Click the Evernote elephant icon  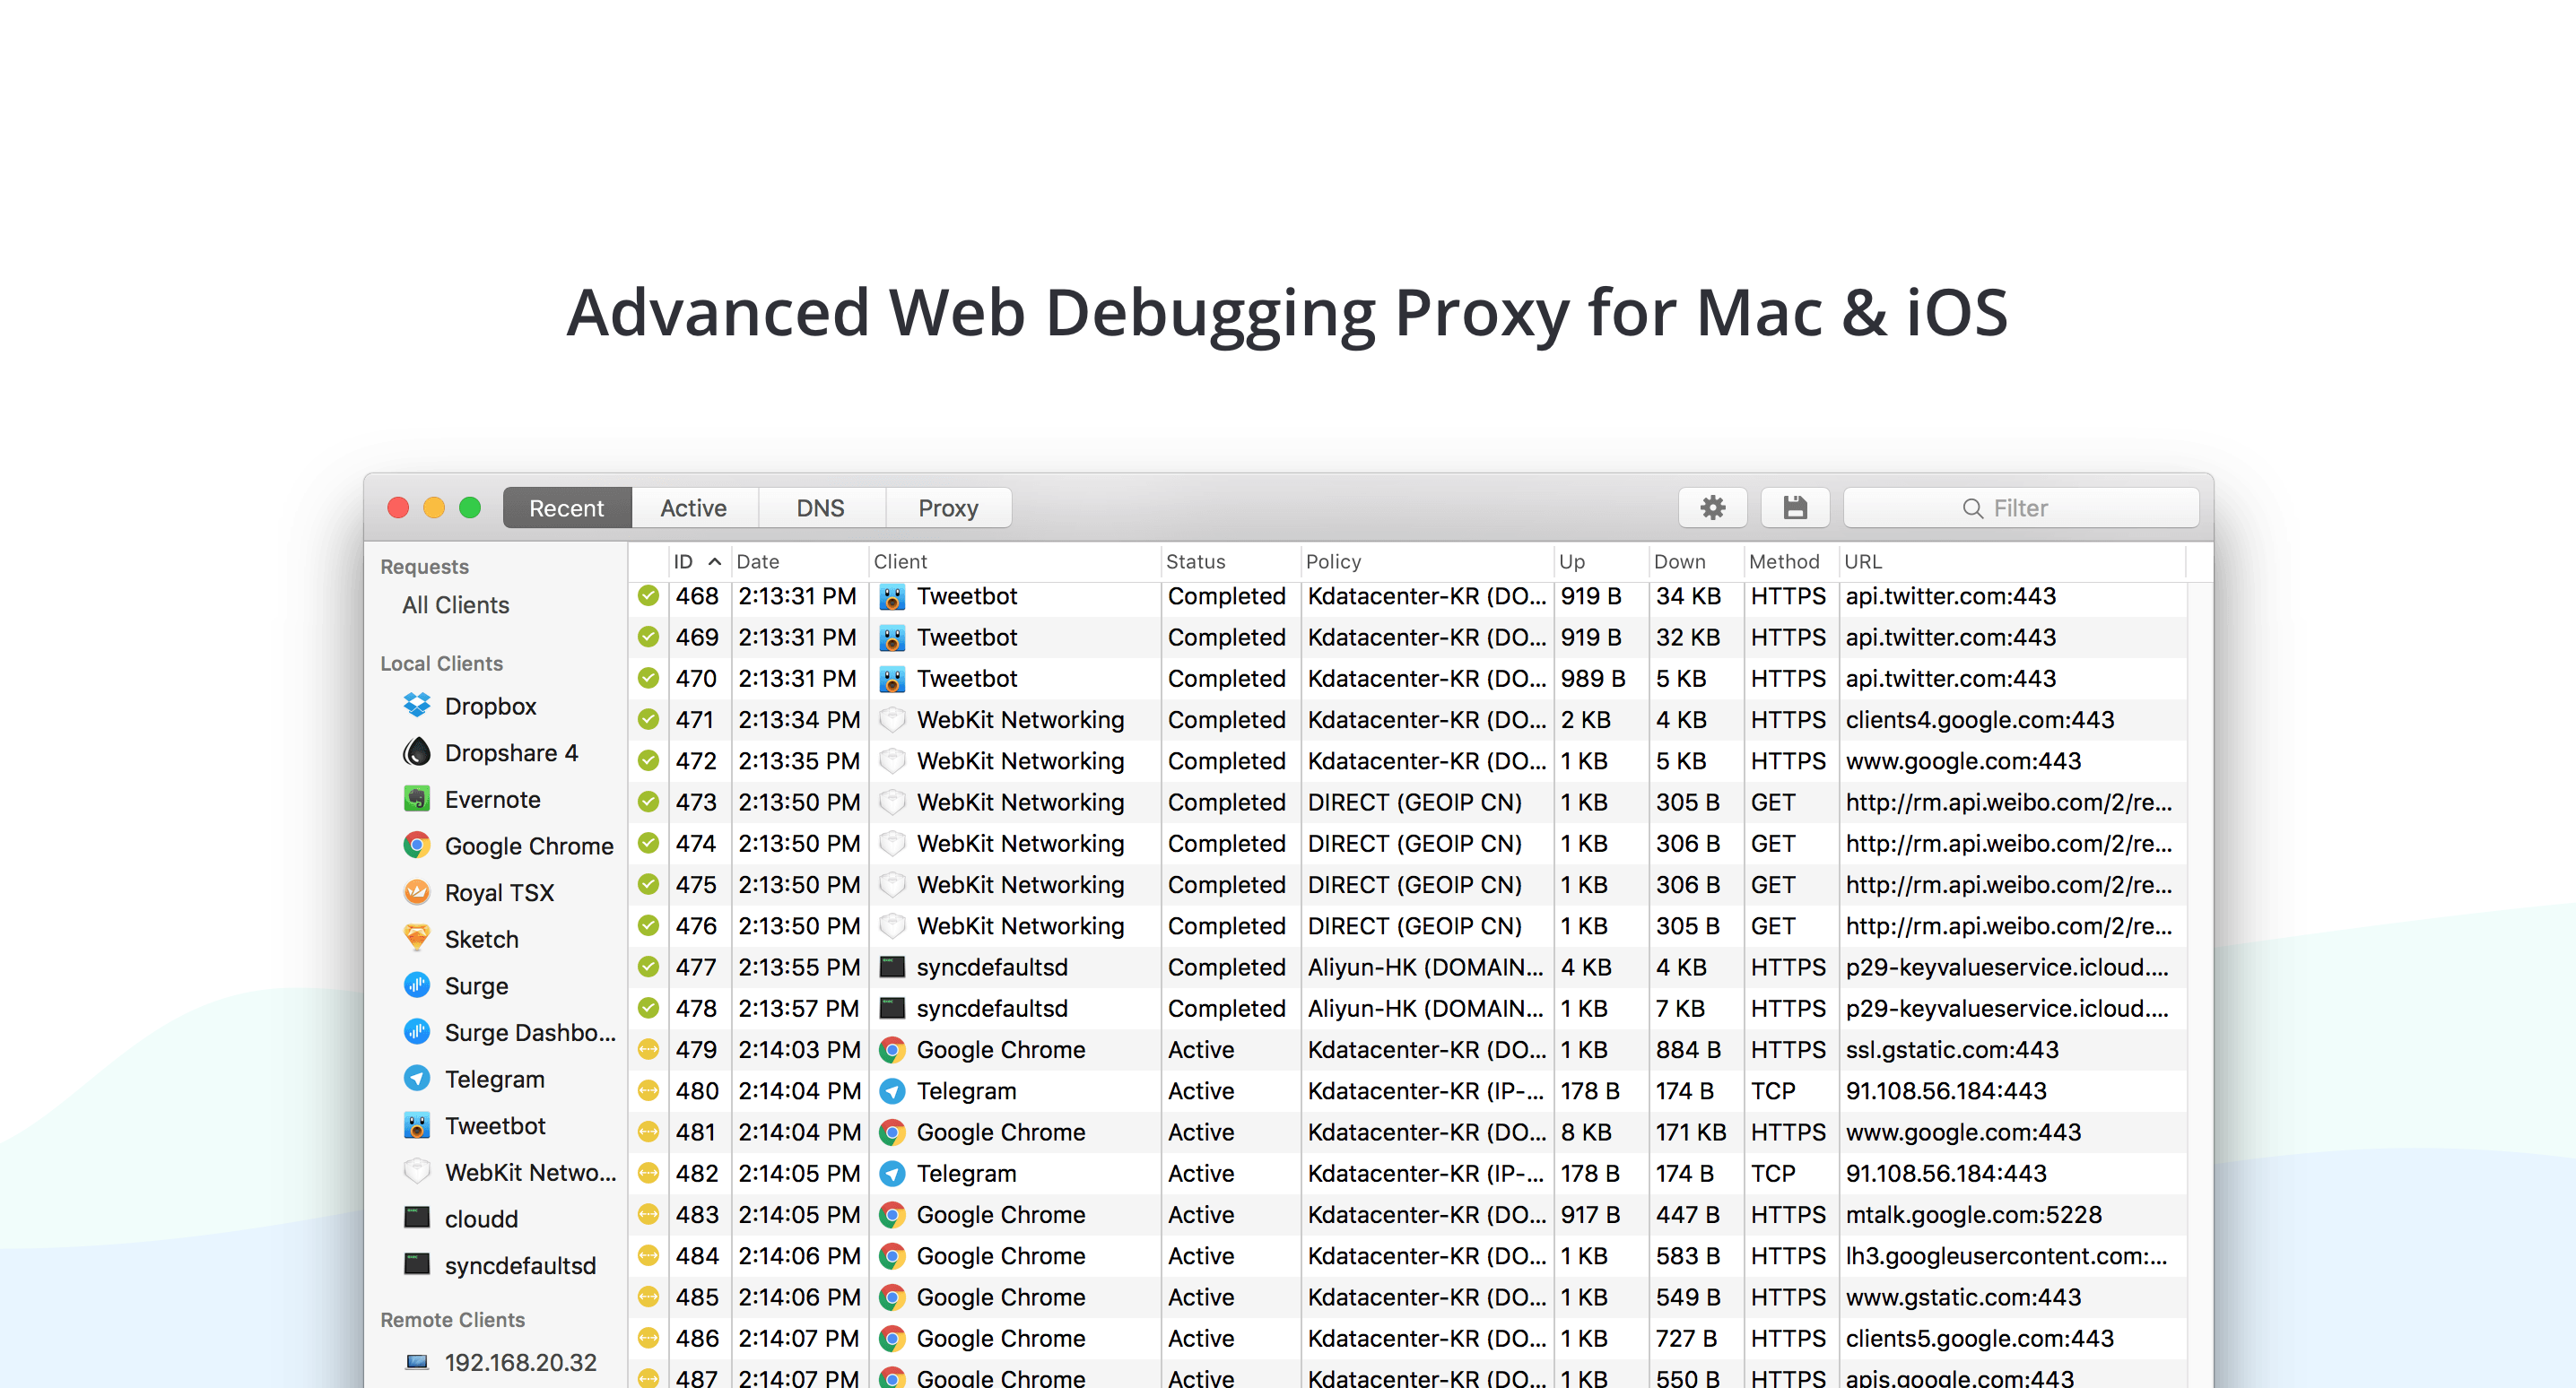[x=417, y=799]
